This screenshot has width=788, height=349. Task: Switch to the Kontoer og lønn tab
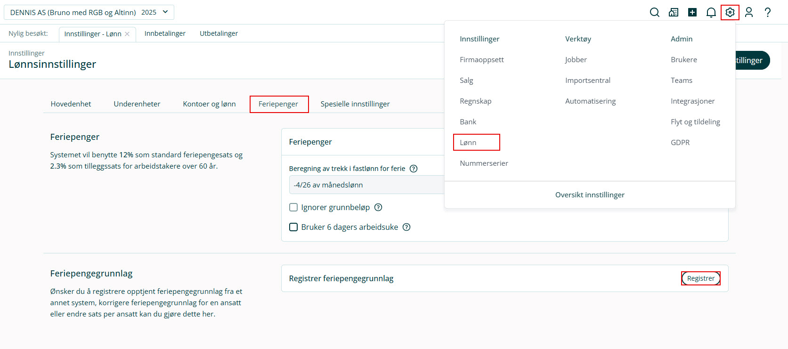point(209,104)
